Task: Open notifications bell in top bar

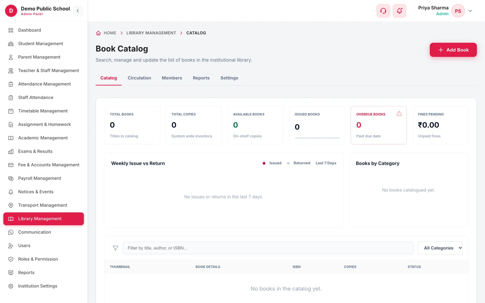Action: [400, 11]
